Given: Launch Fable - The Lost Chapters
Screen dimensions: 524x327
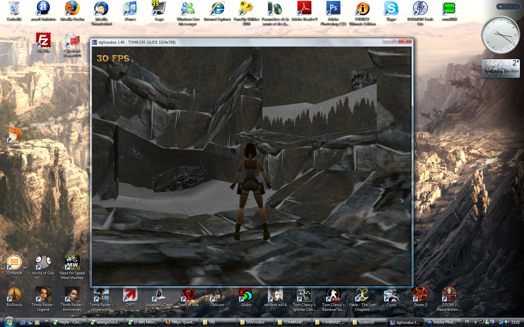Looking at the screenshot, I should 362,299.
